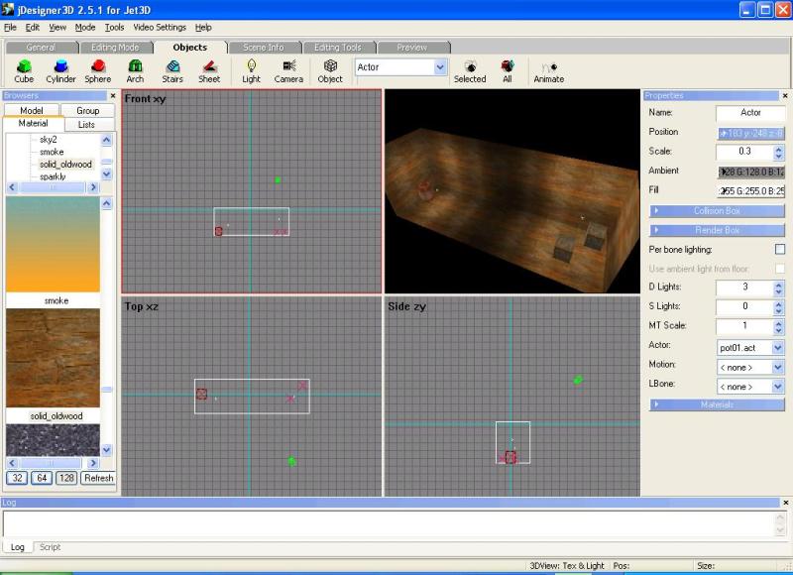Add a Light to the scene
793x575 pixels.
252,70
